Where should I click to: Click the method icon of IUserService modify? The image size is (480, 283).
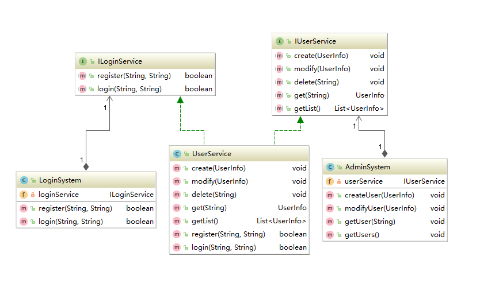pos(279,69)
